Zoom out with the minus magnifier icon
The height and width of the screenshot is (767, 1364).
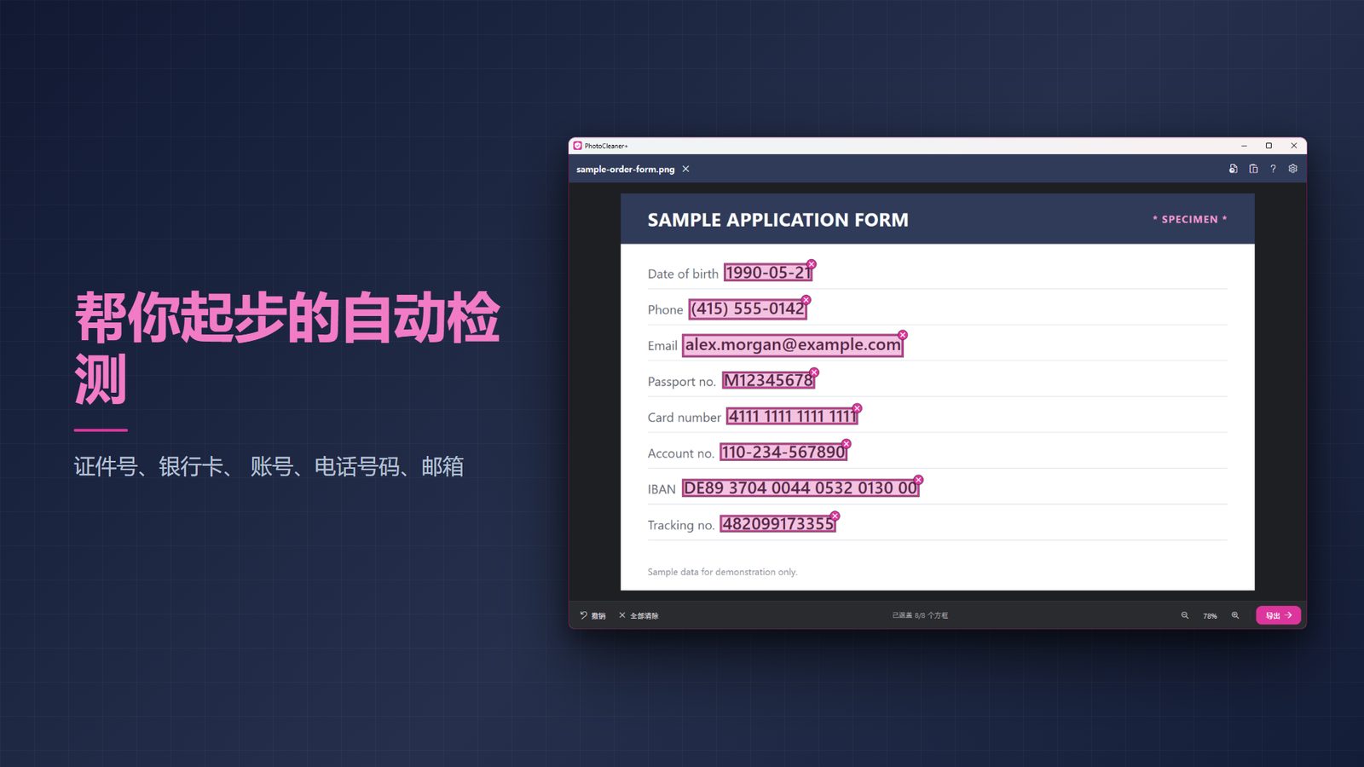1185,615
